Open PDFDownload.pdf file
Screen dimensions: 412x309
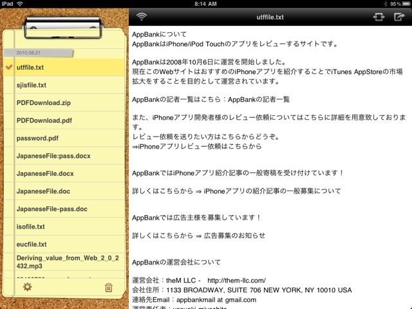64,120
